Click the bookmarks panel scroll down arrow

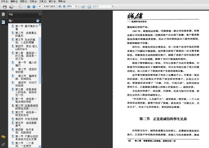click(40, 146)
